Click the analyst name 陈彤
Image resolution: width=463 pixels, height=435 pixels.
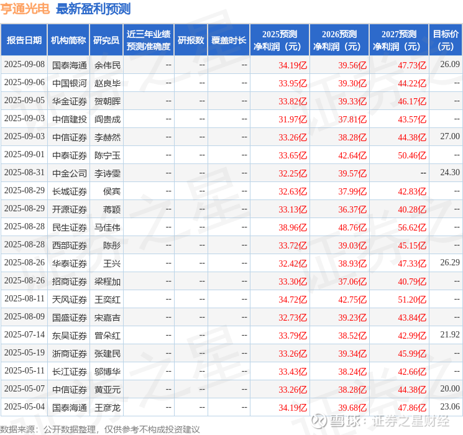click(112, 245)
